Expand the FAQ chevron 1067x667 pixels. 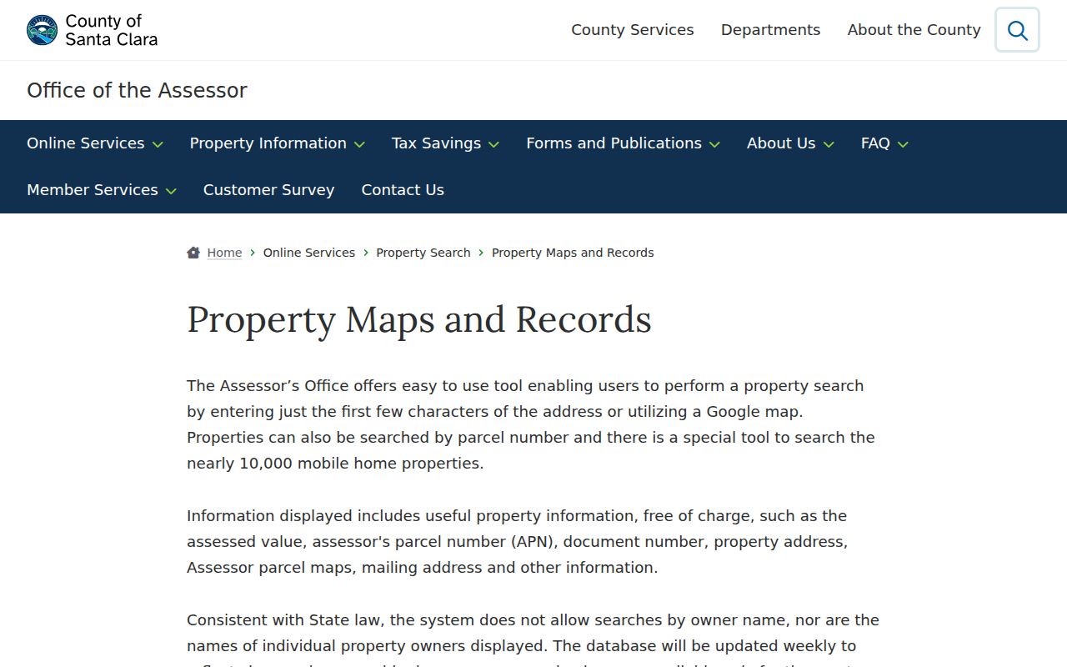[903, 144]
